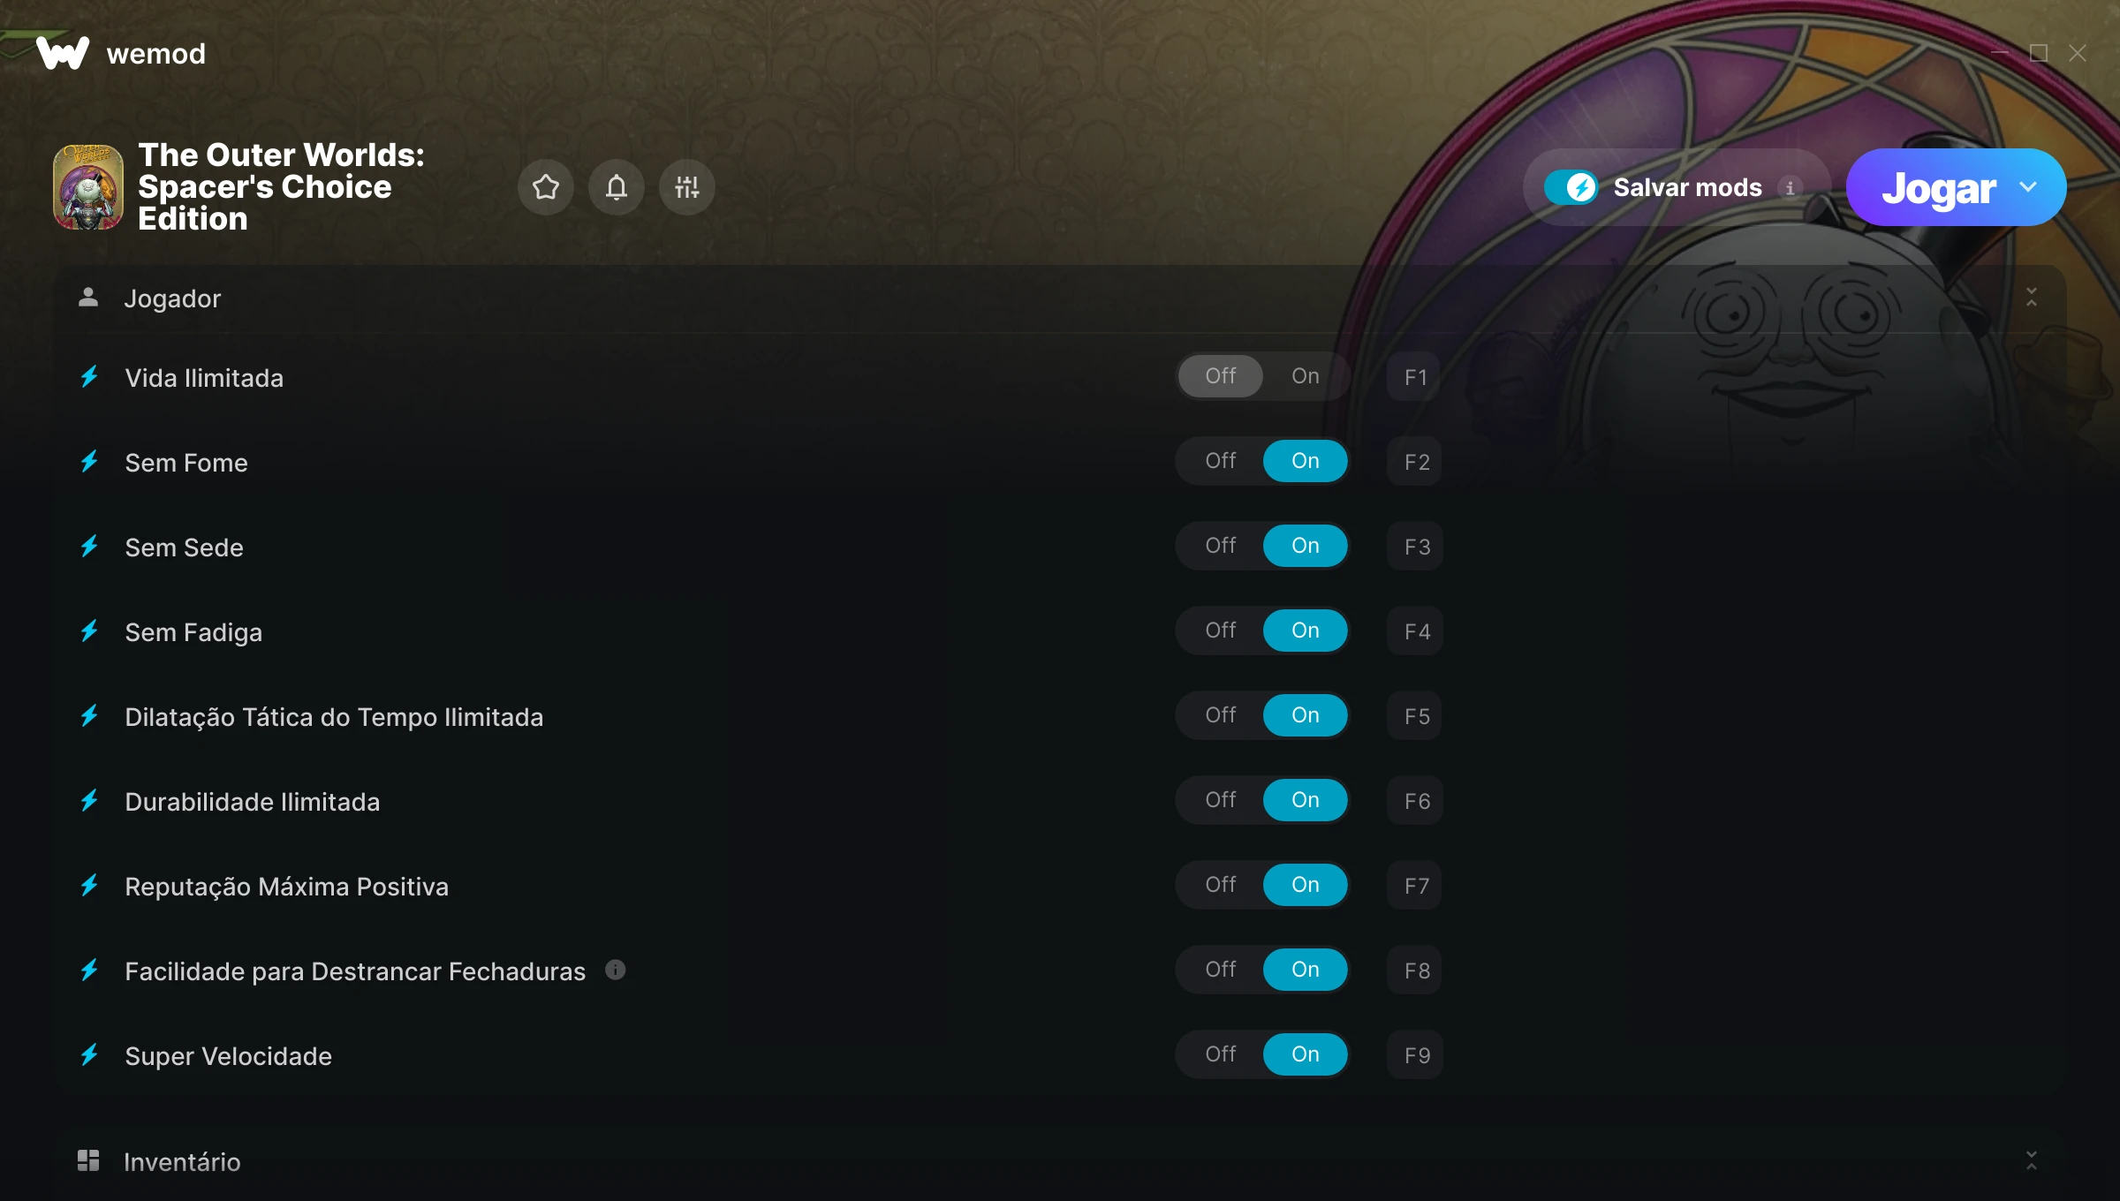Image resolution: width=2120 pixels, height=1201 pixels.
Task: Turn off Sem Fome
Action: 1221,461
